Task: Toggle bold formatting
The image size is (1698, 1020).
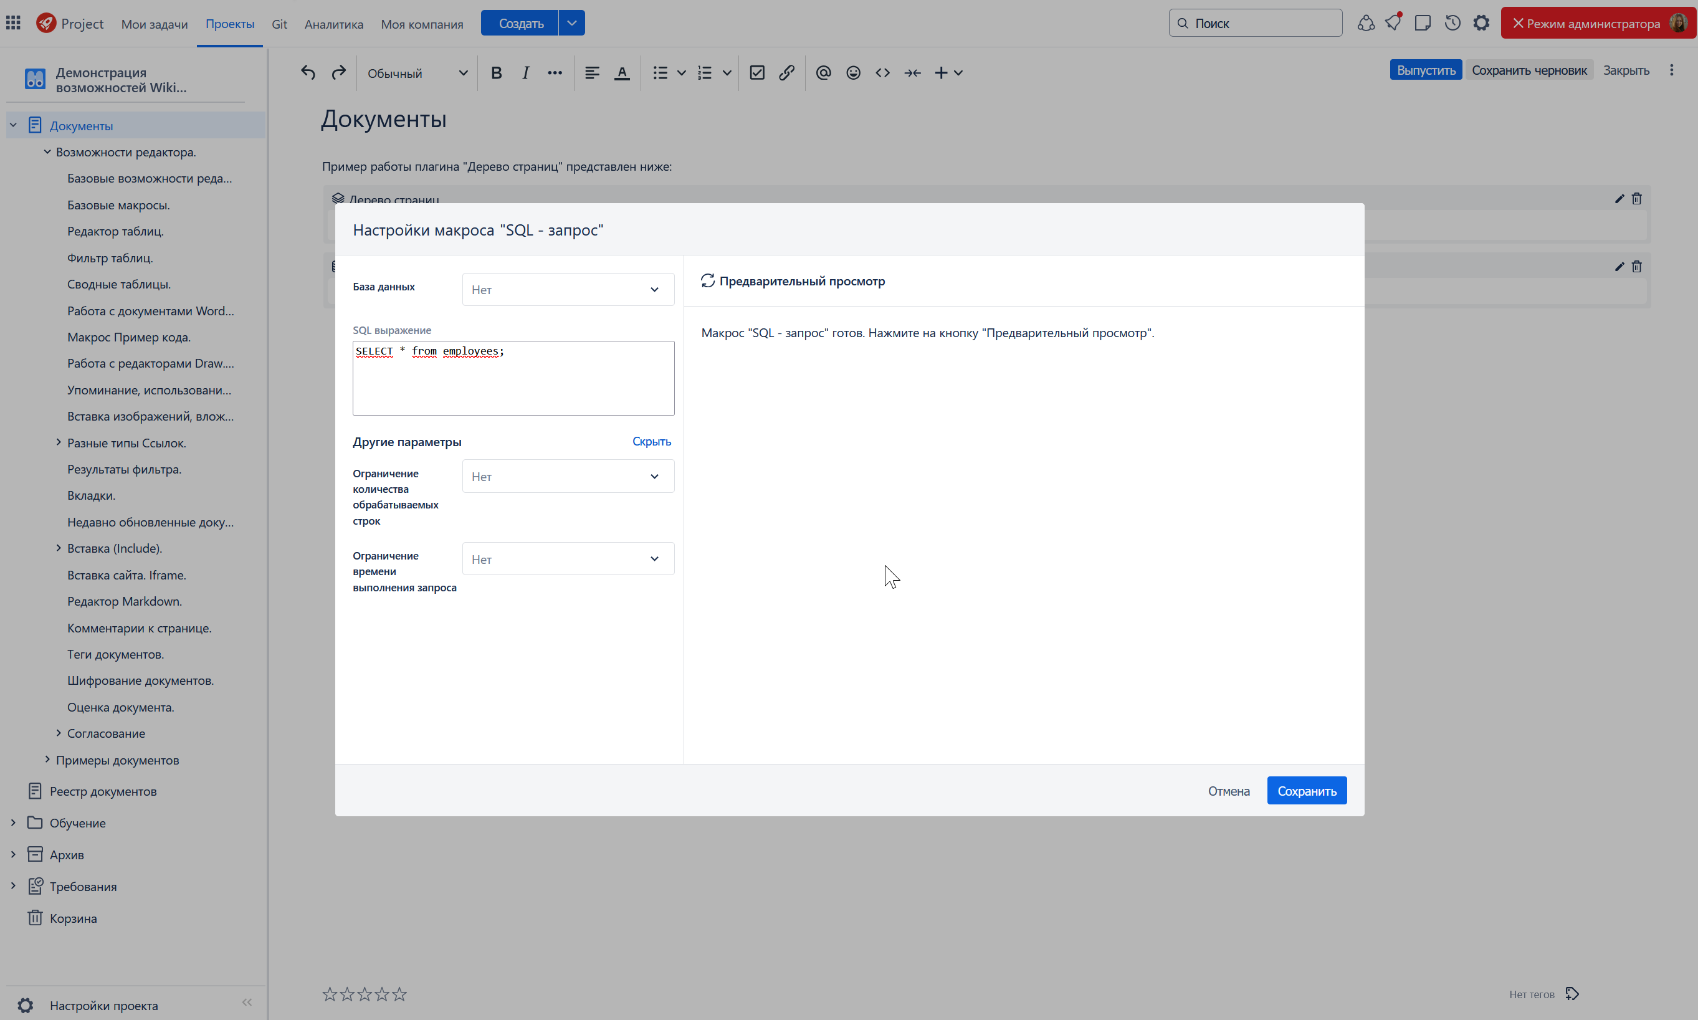Action: pyautogui.click(x=496, y=73)
